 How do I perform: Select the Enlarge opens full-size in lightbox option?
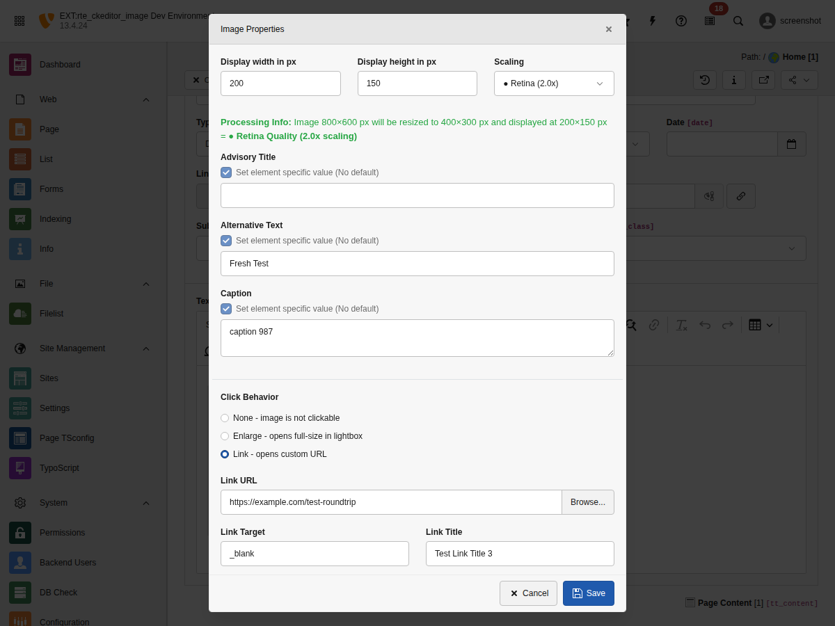pyautogui.click(x=225, y=435)
